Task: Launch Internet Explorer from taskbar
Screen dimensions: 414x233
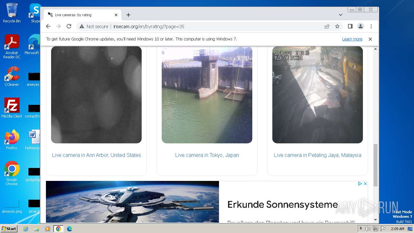Action: [26, 229]
